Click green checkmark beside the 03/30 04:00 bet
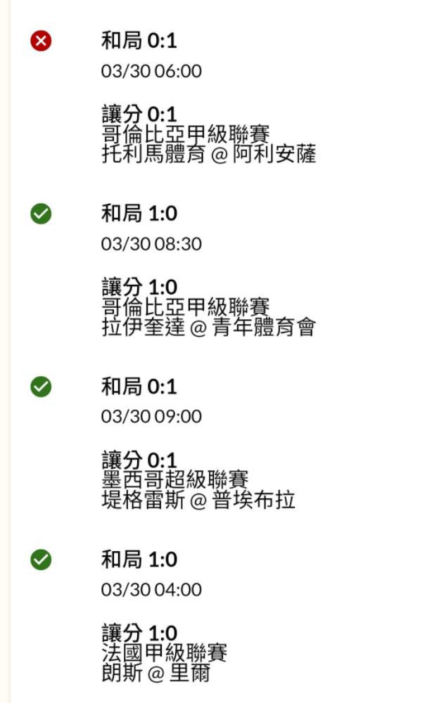 (42, 560)
